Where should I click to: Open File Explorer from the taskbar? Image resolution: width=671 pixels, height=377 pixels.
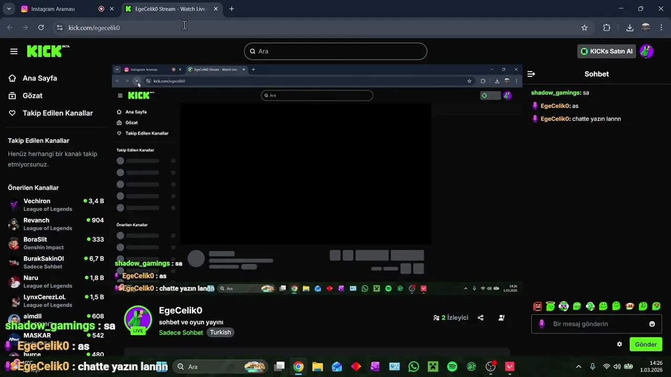[x=317, y=367]
